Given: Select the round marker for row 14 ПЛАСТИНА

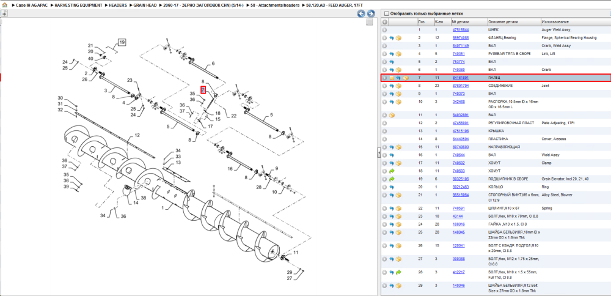Looking at the screenshot, I should coord(384,139).
